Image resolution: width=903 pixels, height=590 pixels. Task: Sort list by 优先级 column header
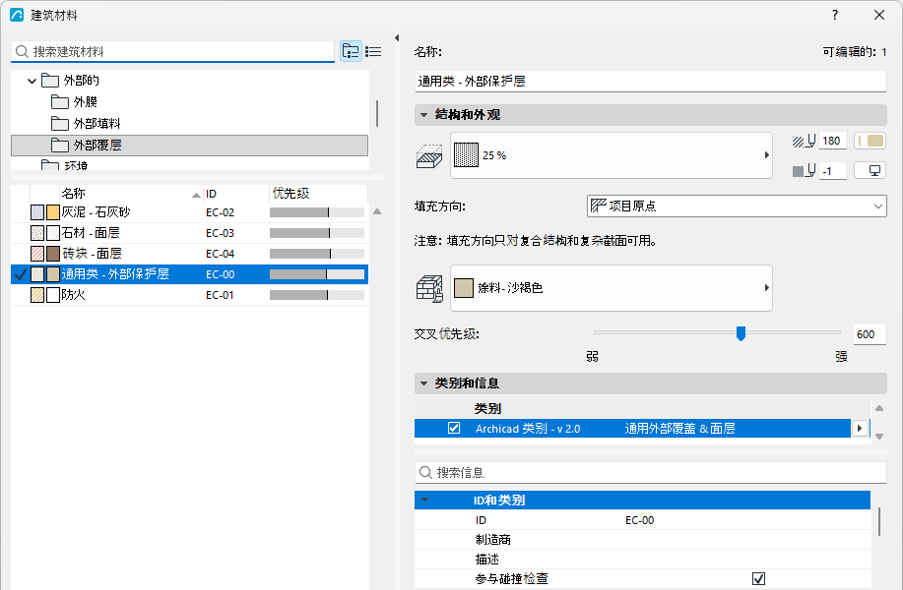[x=318, y=194]
